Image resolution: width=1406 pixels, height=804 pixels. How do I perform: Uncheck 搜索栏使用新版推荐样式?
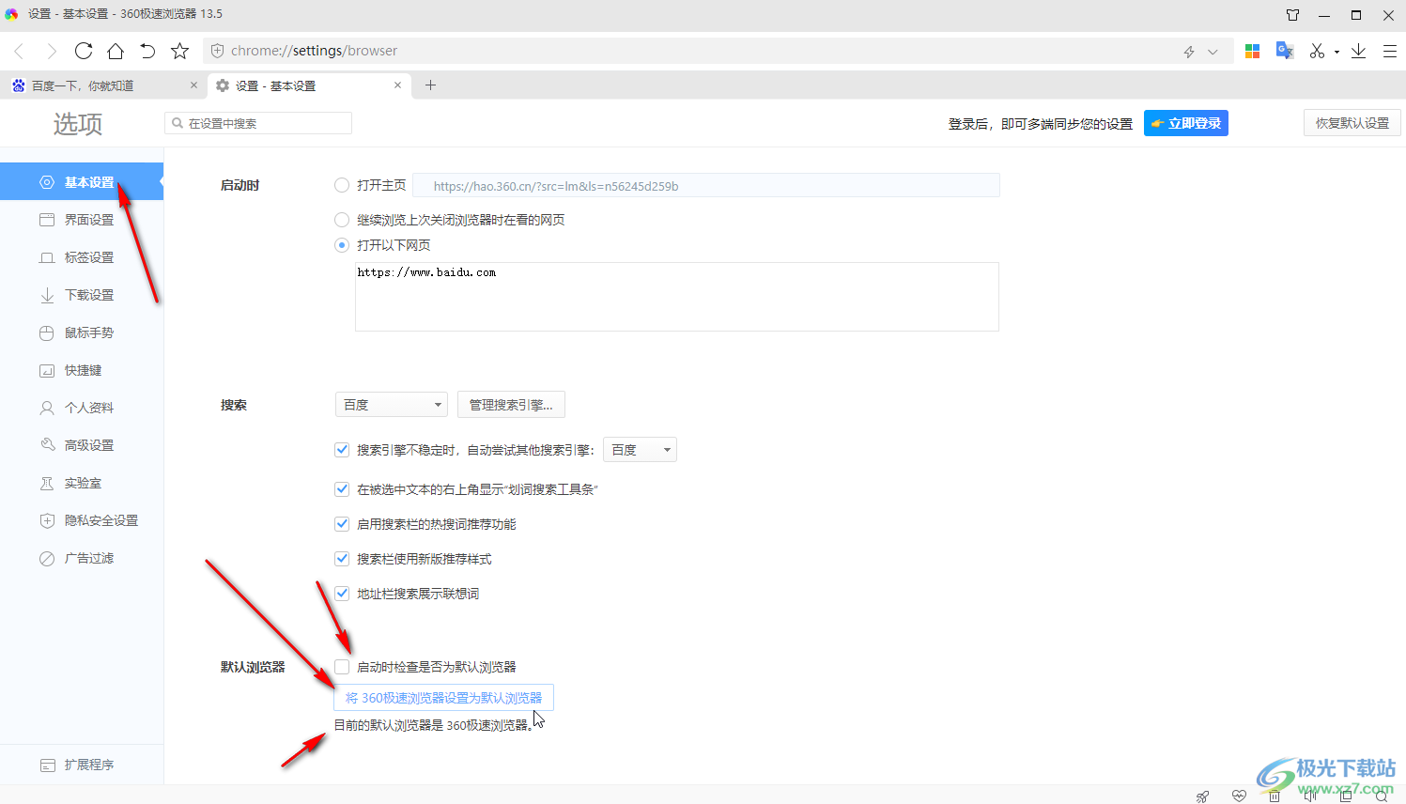point(342,559)
